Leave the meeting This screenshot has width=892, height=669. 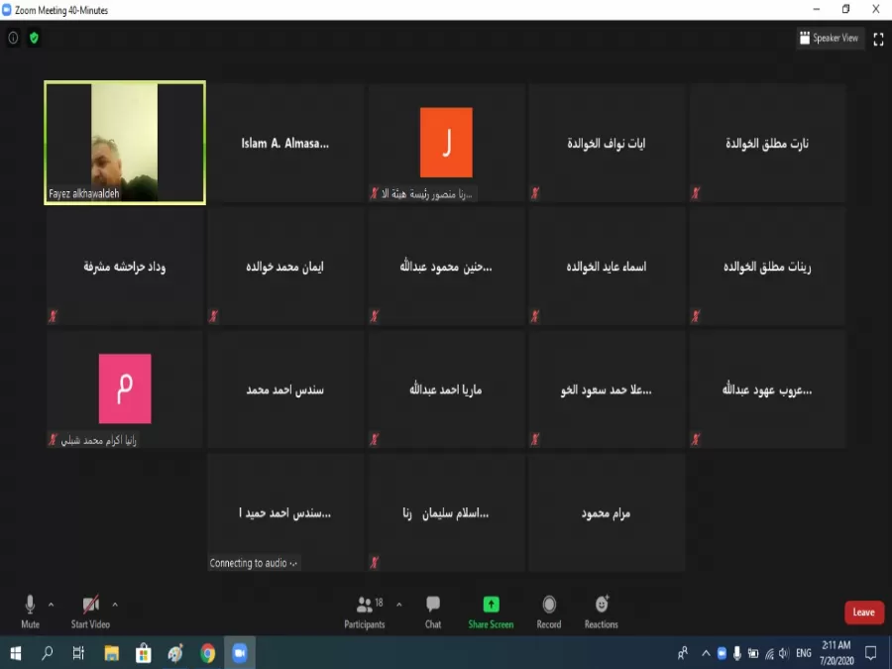[x=863, y=613]
